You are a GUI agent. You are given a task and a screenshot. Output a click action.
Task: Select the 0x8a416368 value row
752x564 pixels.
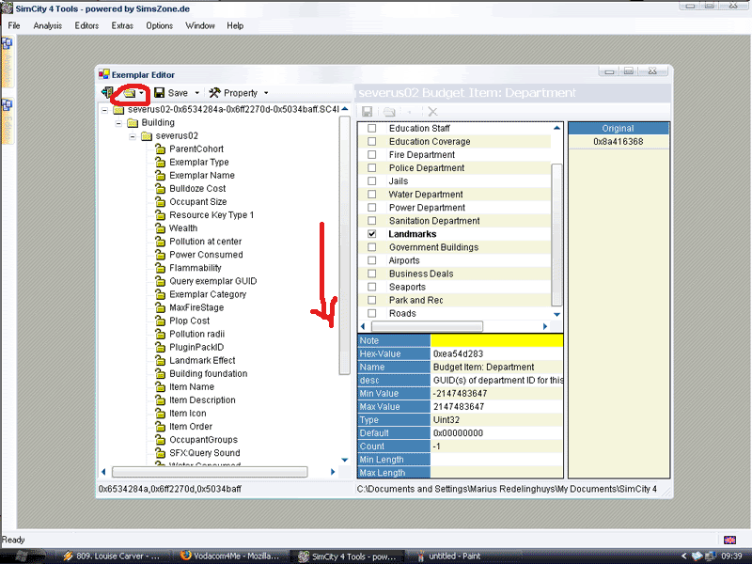[x=619, y=142]
